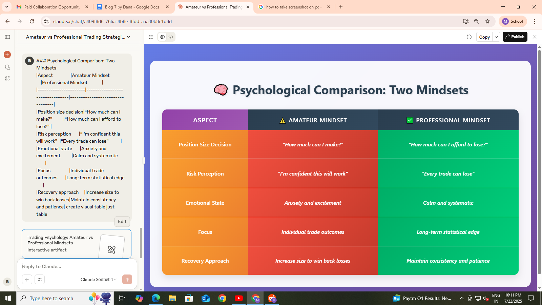The width and height of the screenshot is (542, 305).
Task: Open search and tools settings icon in composer
Action: tap(40, 280)
